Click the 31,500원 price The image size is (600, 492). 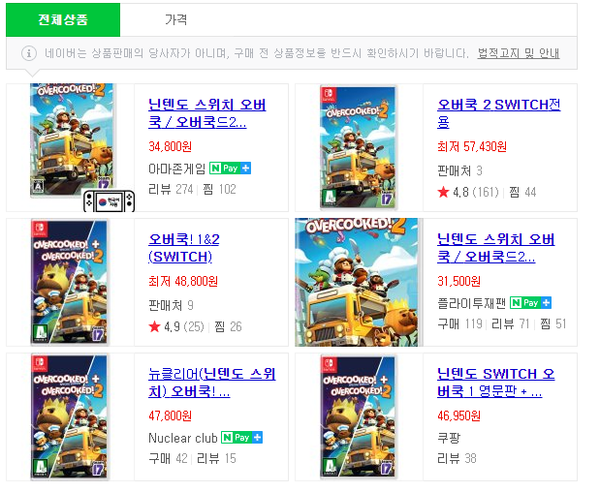click(459, 282)
